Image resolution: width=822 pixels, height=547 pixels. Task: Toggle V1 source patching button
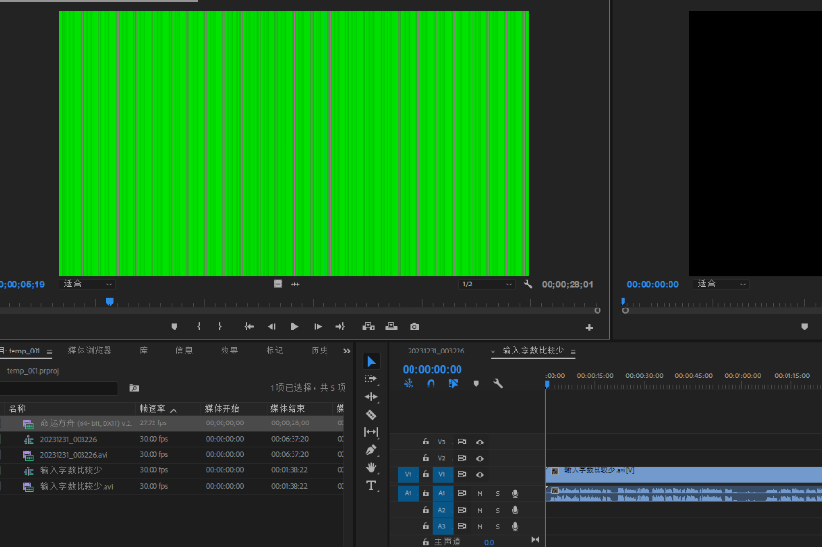[408, 475]
